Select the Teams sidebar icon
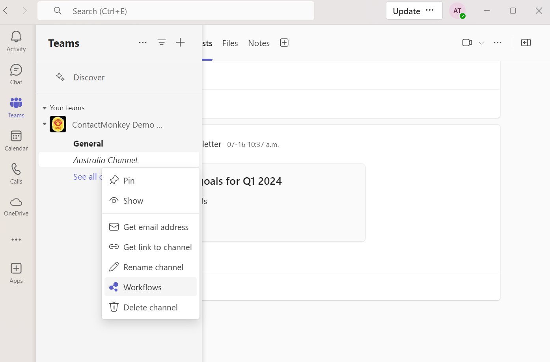Image resolution: width=550 pixels, height=362 pixels. (16, 108)
